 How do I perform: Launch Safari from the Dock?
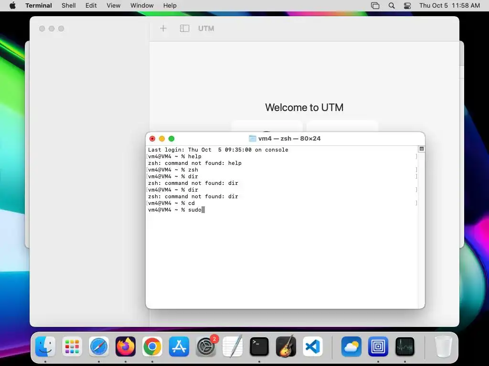point(99,346)
